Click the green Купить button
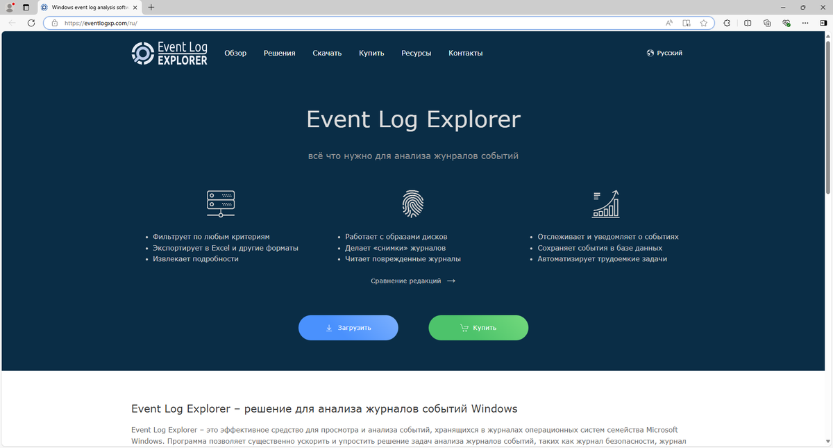The image size is (833, 448). 478,328
